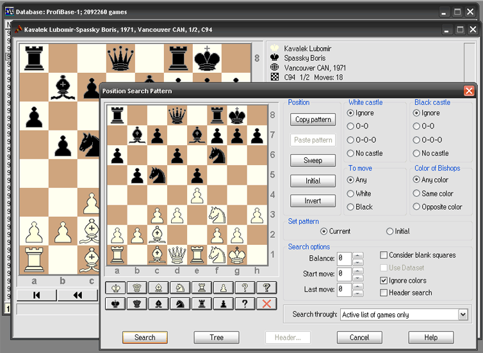This screenshot has height=353, width=483.
Task: Click the Start move input field
Action: click(344, 274)
